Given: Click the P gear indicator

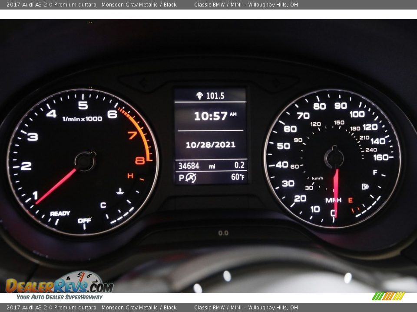Looking at the screenshot, I should 182,178.
